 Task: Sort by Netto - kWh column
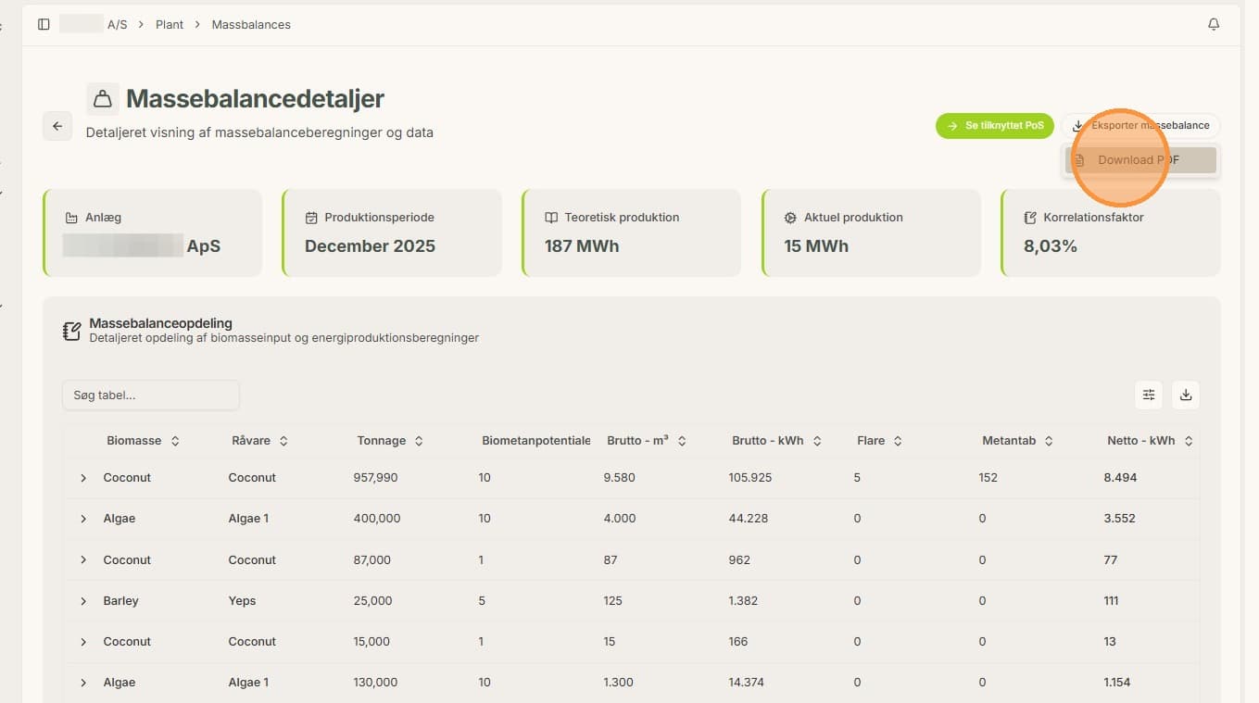pos(1150,441)
